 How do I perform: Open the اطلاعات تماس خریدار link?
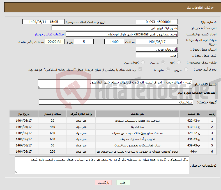(x=50, y=34)
